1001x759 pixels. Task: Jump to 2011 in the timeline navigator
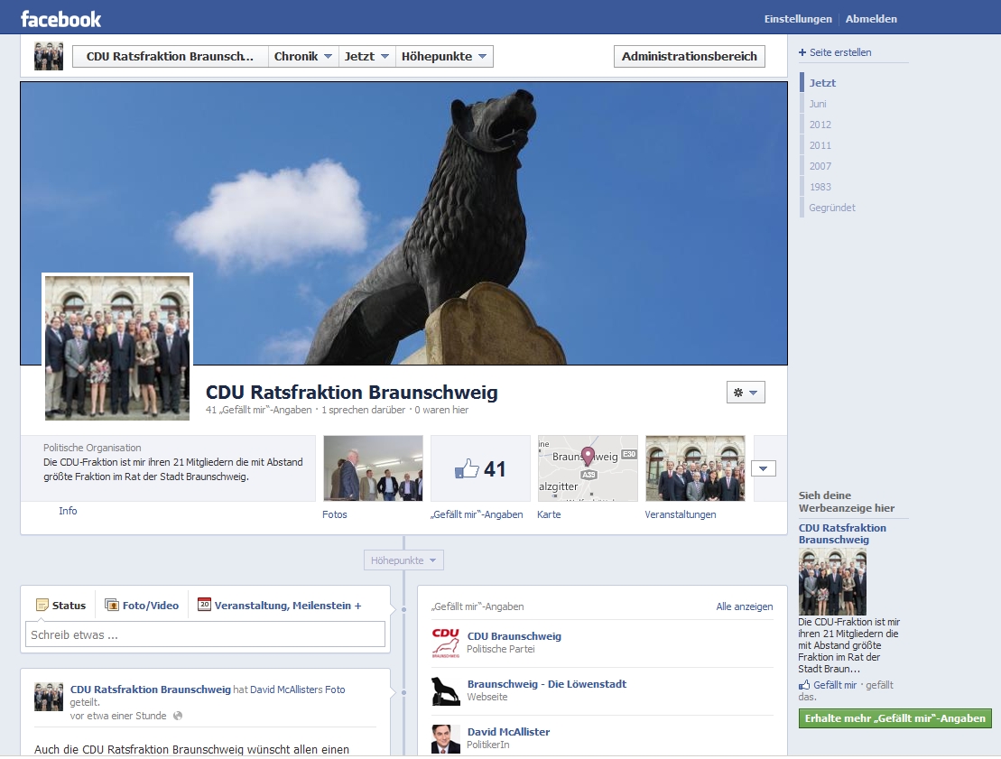click(x=820, y=145)
